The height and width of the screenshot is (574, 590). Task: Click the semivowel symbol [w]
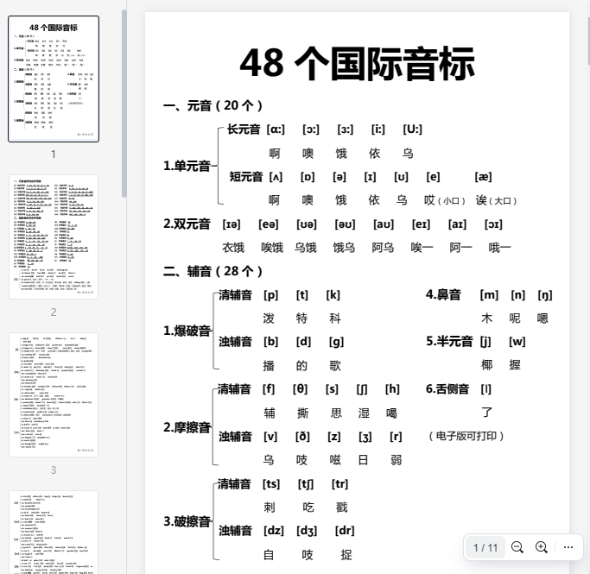coord(517,342)
